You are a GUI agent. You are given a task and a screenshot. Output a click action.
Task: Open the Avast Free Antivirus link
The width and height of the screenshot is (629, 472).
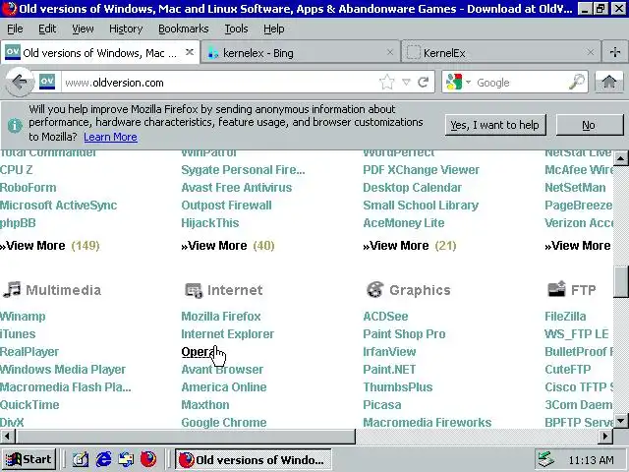[x=236, y=188]
